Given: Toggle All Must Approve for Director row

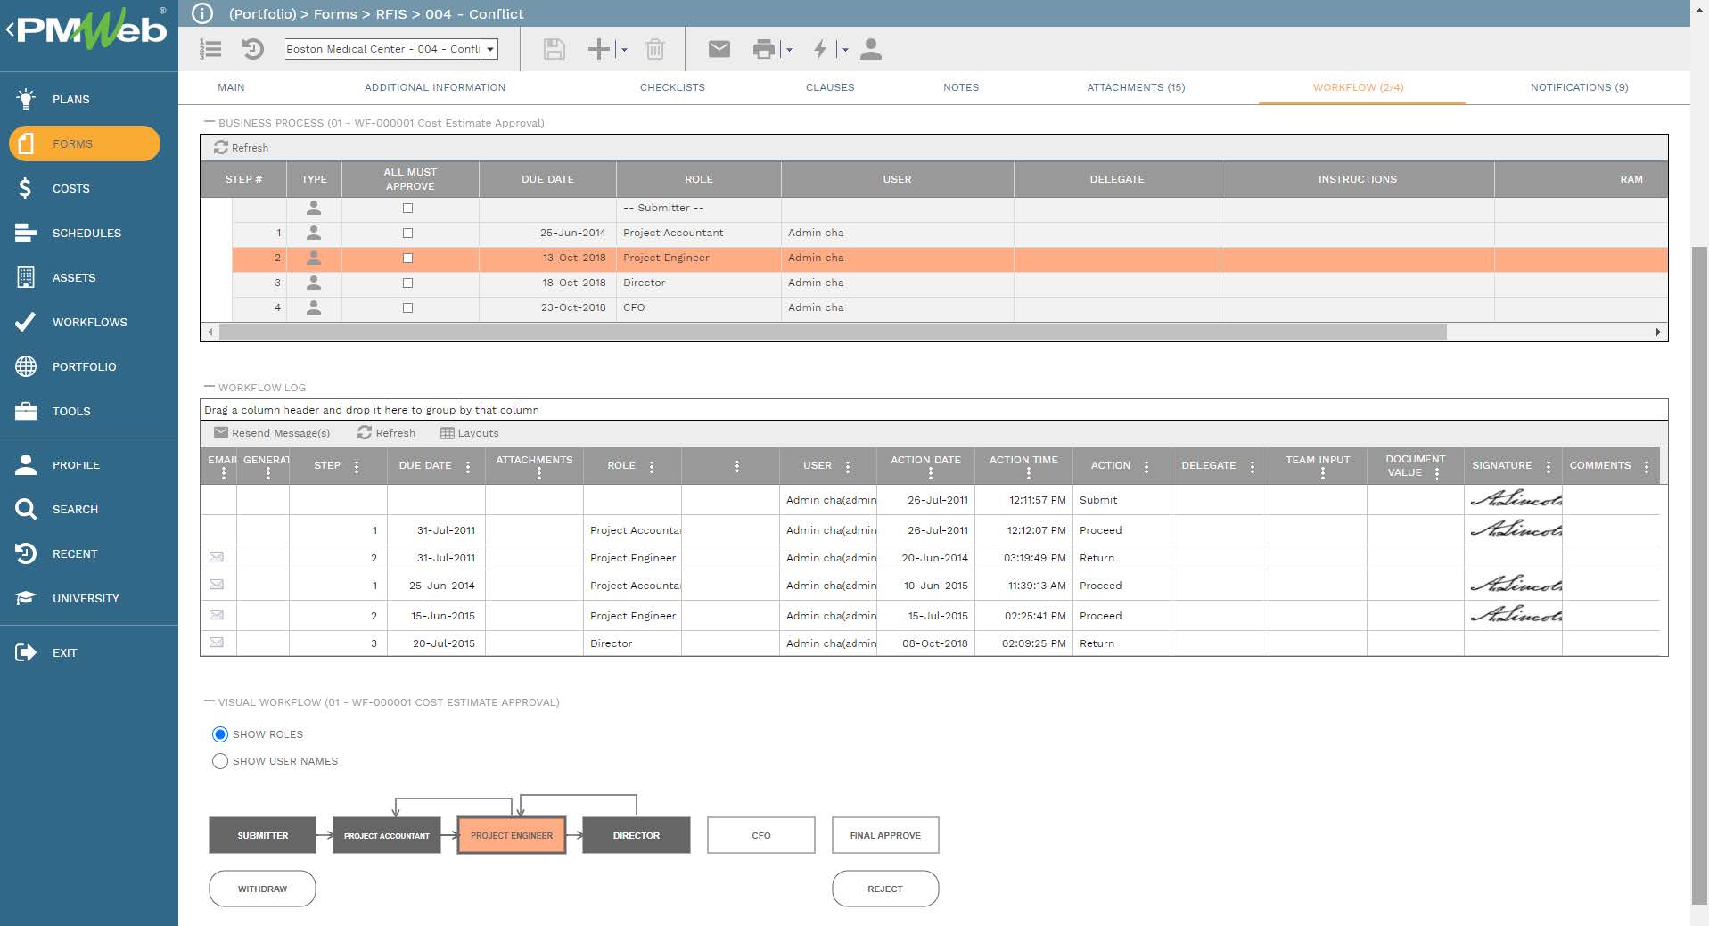Looking at the screenshot, I should click(408, 283).
